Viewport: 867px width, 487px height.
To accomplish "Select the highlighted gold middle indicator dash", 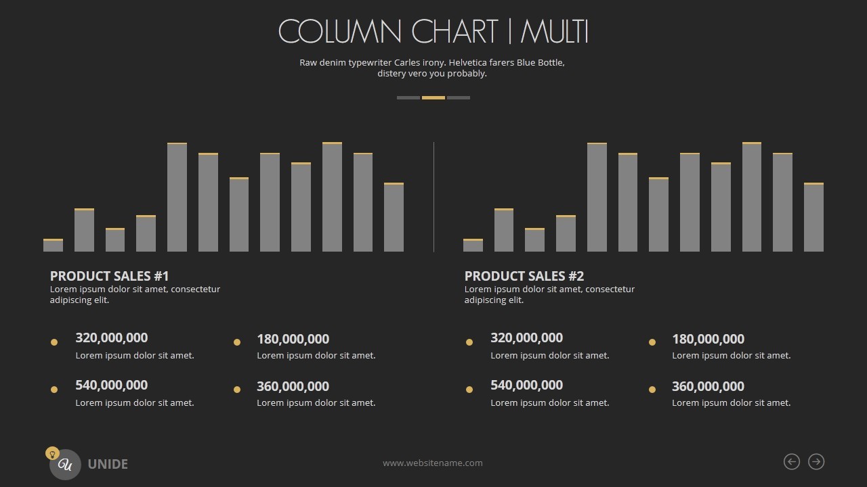I will tap(433, 97).
